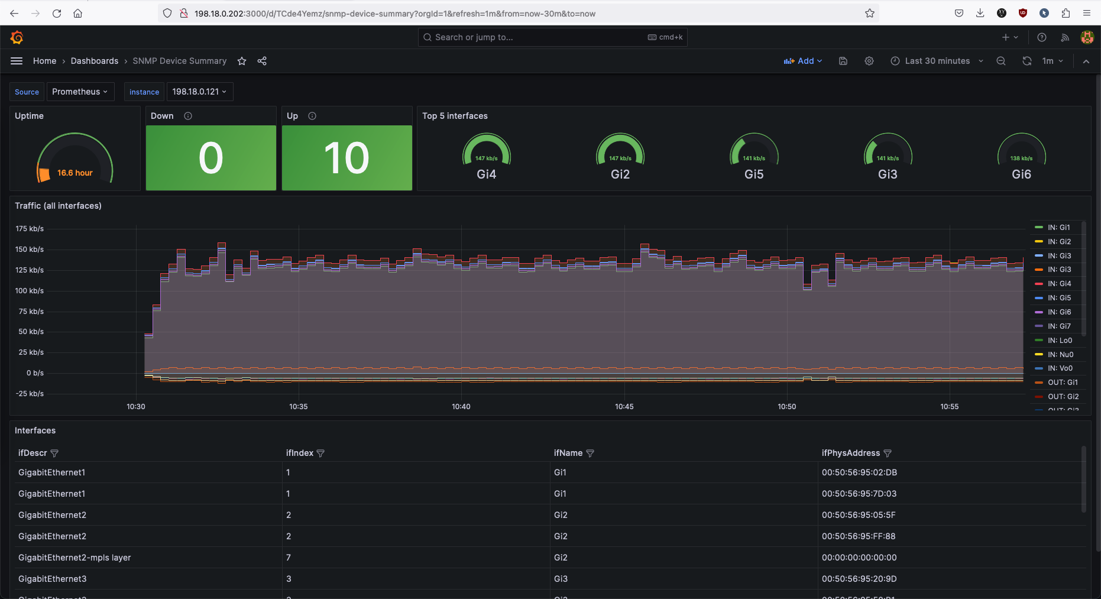Go to Home breadcrumb
Viewport: 1101px width, 599px height.
coord(44,61)
